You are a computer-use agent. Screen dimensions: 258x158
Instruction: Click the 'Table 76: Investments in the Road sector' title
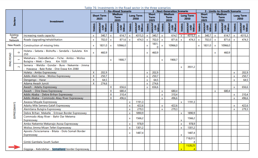pyautogui.click(x=127, y=8)
